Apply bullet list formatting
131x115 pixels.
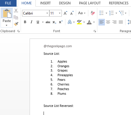click(x=102, y=13)
